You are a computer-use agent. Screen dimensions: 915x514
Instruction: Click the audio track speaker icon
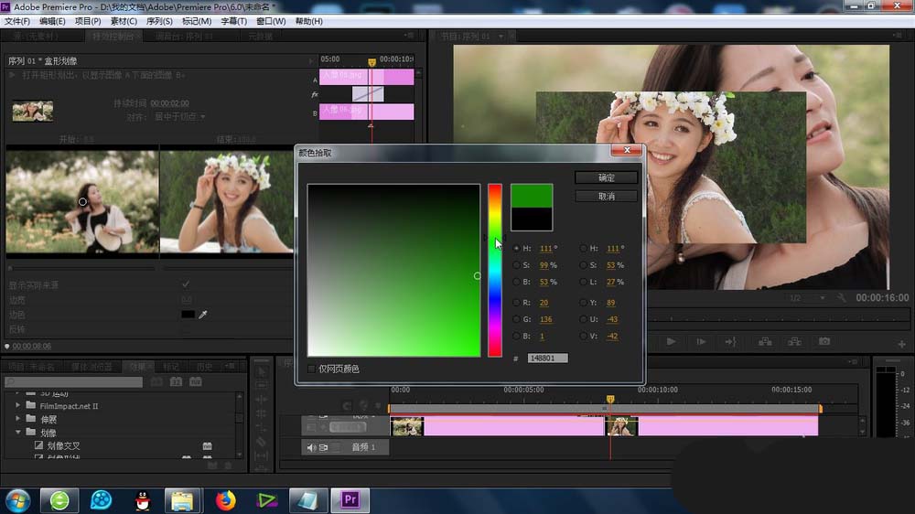[311, 447]
